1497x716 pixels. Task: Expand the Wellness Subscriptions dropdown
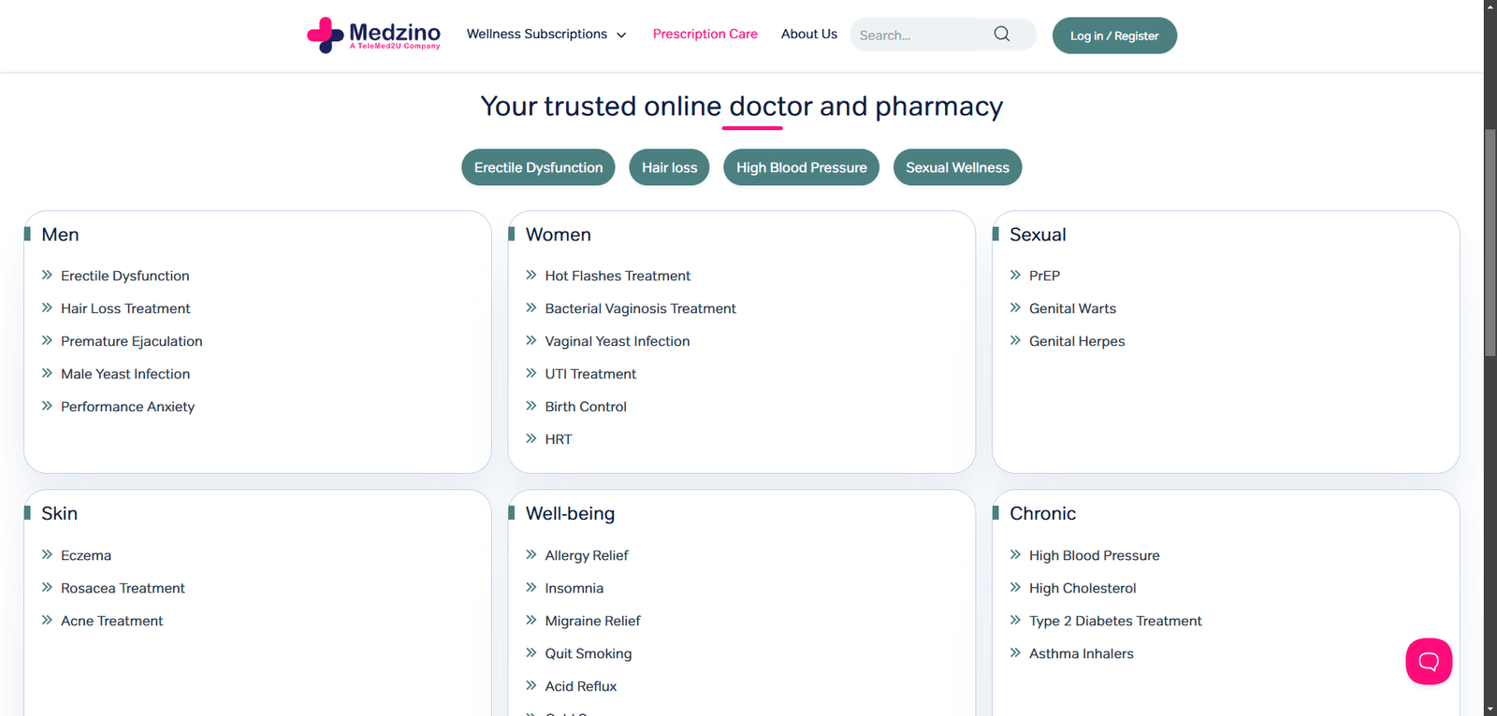(x=546, y=35)
